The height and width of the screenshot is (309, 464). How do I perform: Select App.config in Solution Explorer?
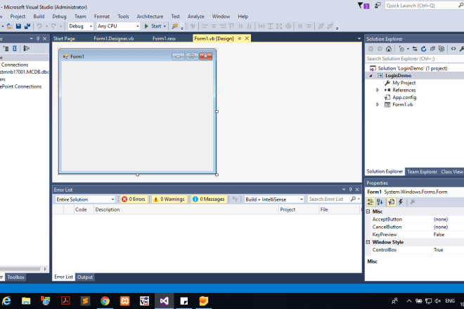[x=404, y=98]
